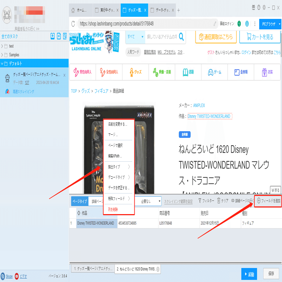Click the 高速スクレイピング rocket icon
The height and width of the screenshot is (282, 282).
coord(7,92)
